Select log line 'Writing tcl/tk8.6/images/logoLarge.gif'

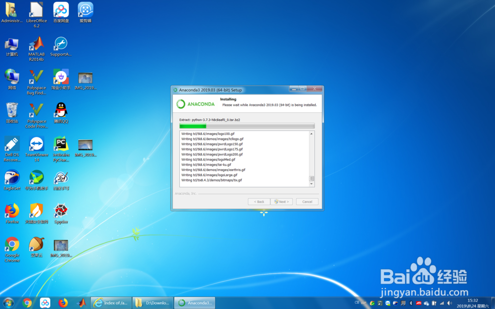pyautogui.click(x=209, y=175)
